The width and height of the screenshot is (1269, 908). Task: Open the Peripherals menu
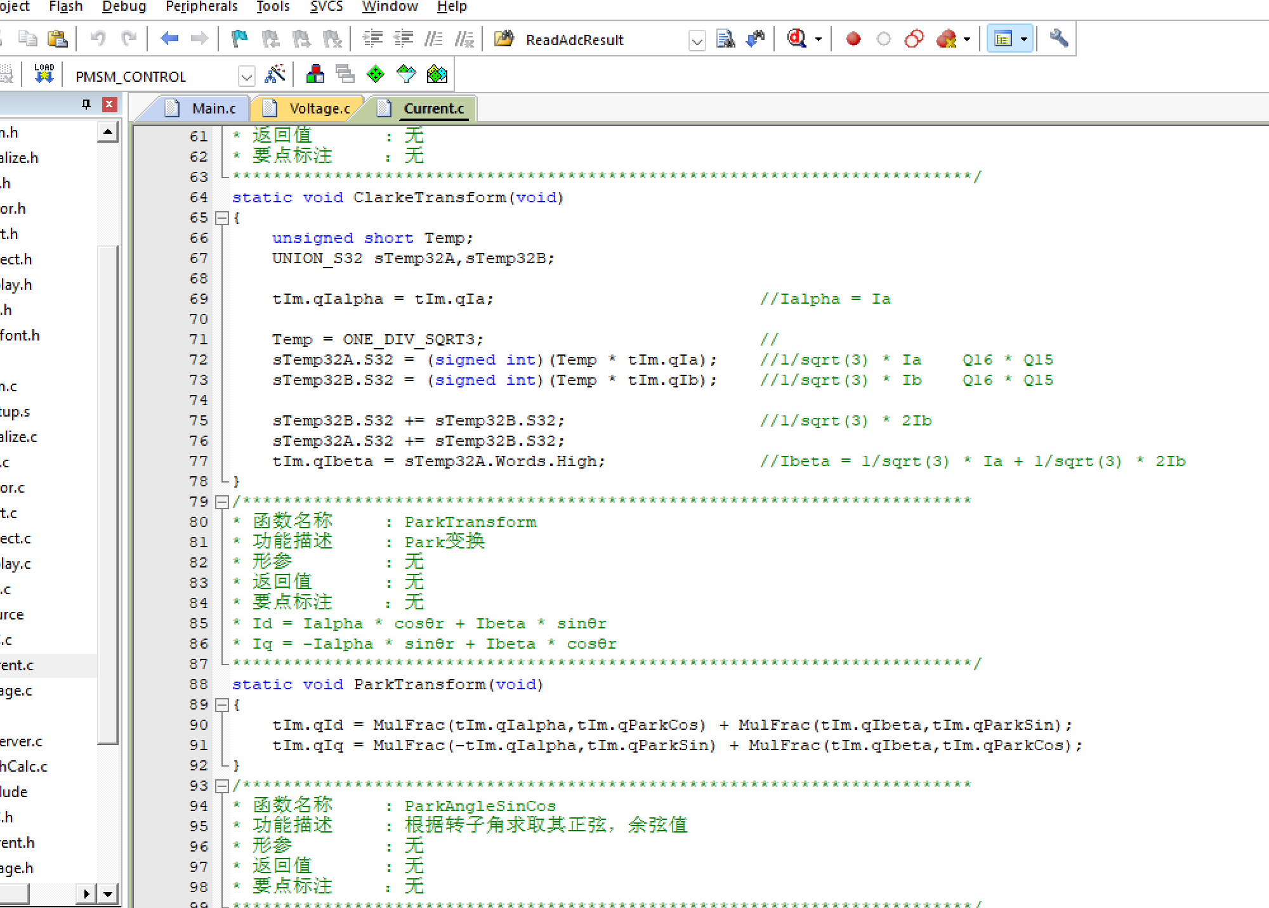click(x=201, y=7)
